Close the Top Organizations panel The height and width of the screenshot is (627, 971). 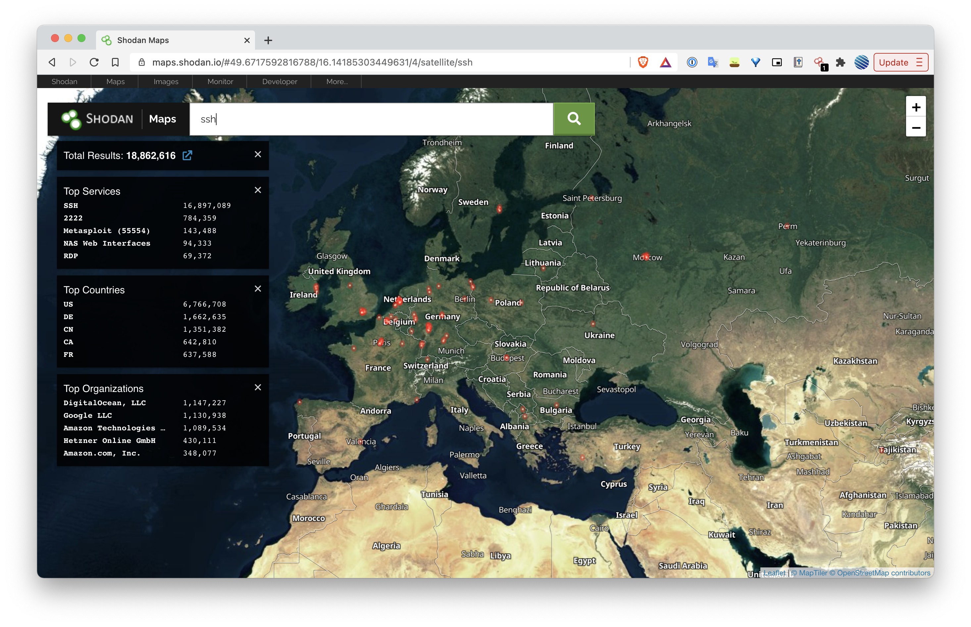coord(258,387)
